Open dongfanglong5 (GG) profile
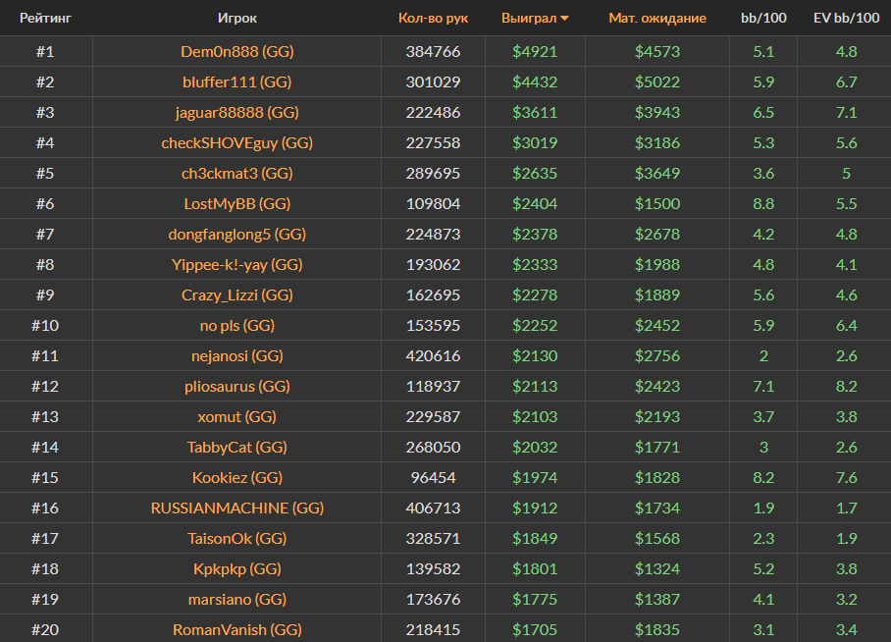 click(x=236, y=234)
